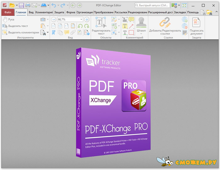Expand the Scan dropdown arrow

tap(48, 5)
